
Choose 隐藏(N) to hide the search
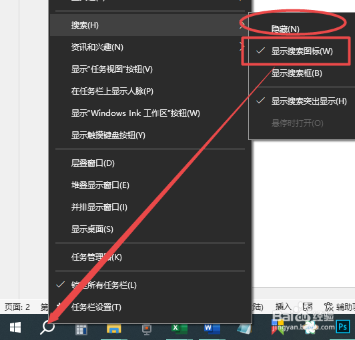pos(302,29)
